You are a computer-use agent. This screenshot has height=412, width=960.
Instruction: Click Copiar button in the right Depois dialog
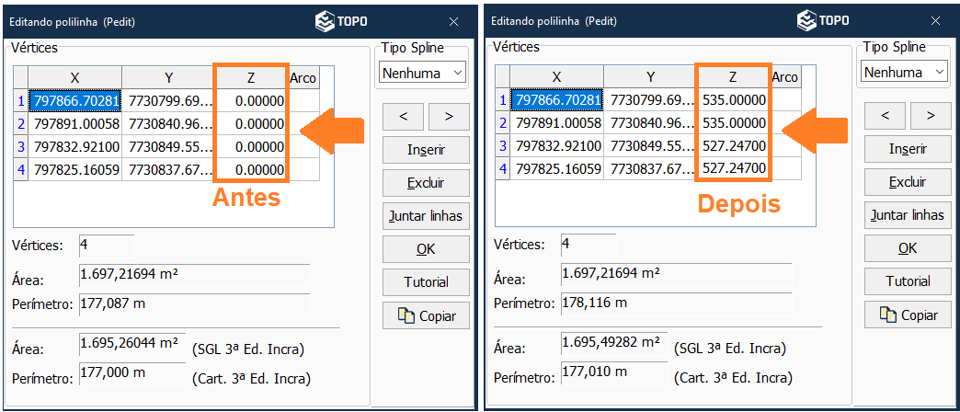907,315
